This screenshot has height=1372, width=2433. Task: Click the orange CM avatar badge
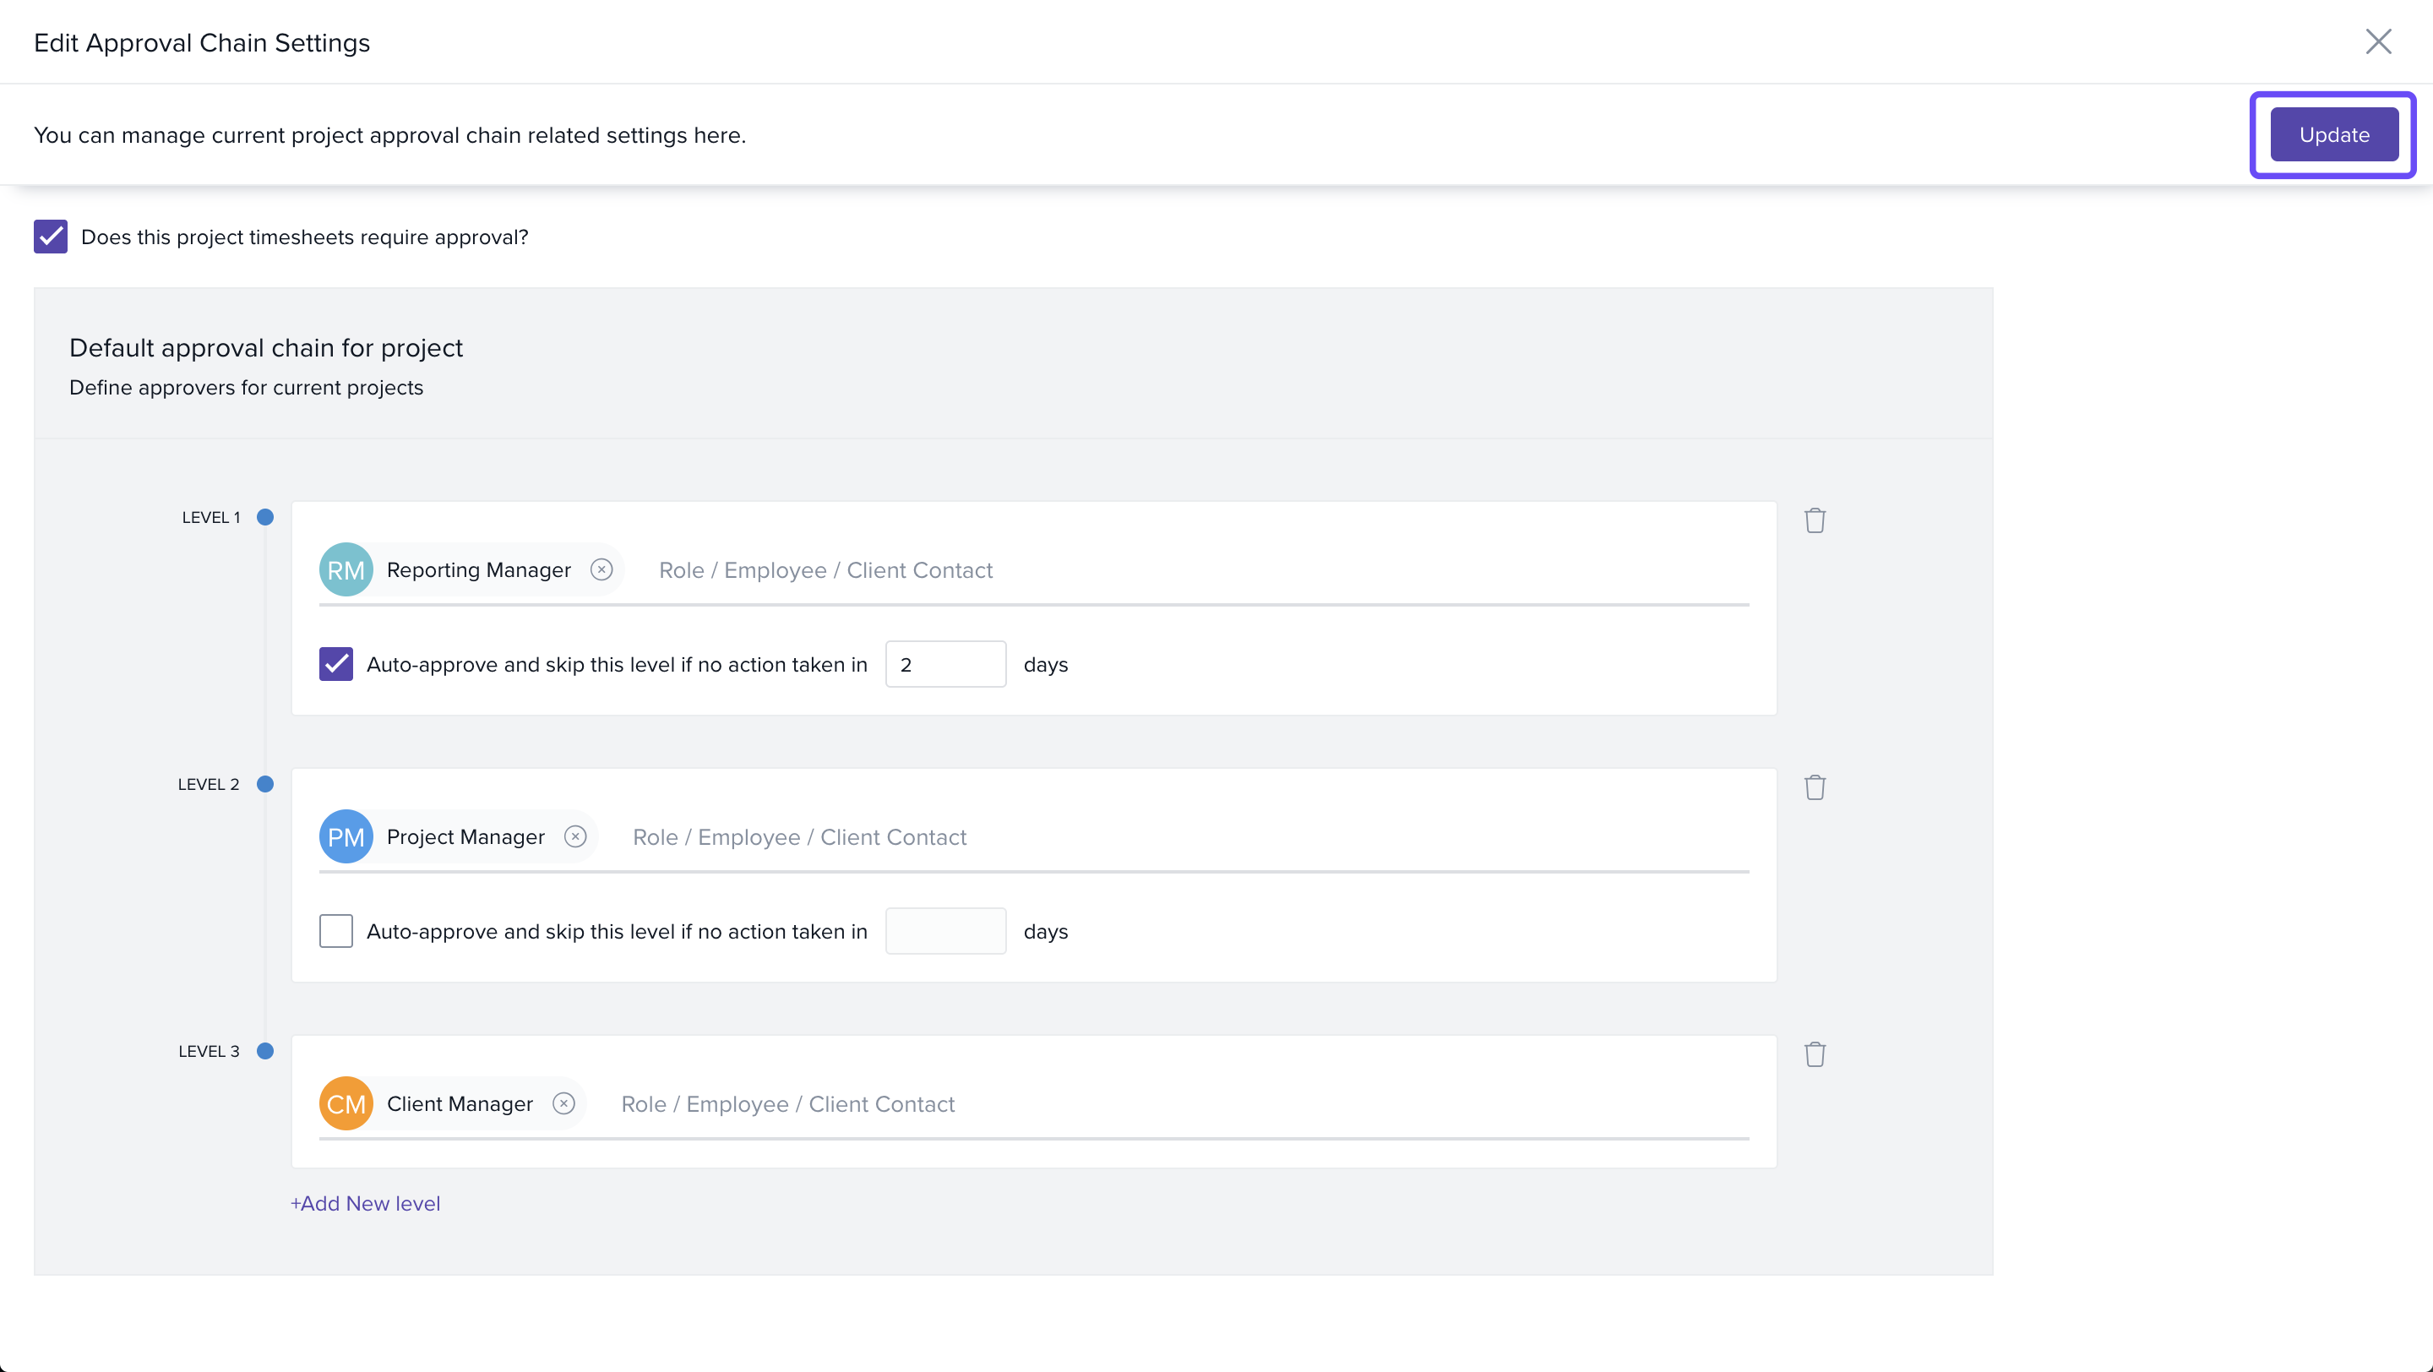[x=346, y=1102]
